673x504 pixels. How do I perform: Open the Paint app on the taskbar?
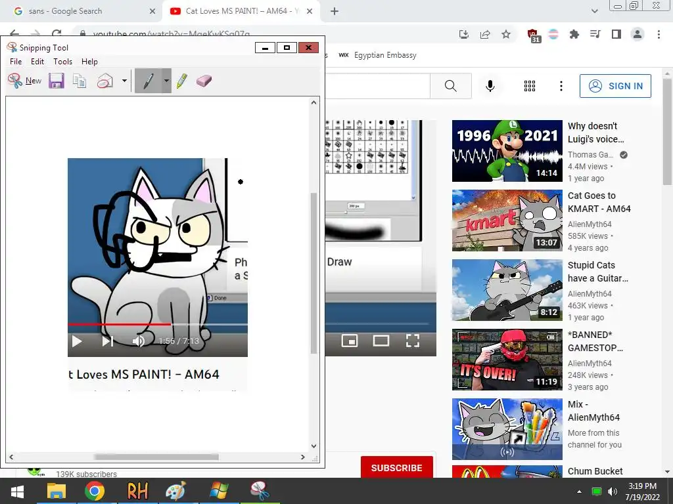point(175,491)
